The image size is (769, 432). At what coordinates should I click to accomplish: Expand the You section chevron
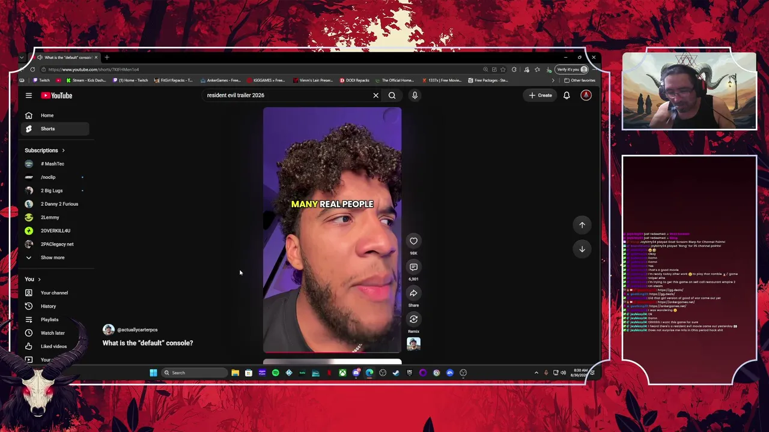(x=40, y=280)
